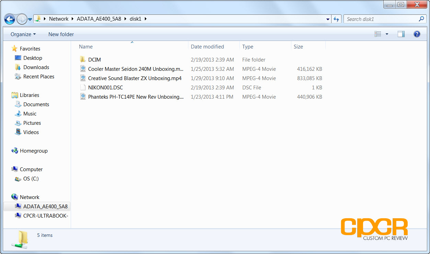Select Cooler Master Seidon 240M Unboxing file icon
Image resolution: width=430 pixels, height=254 pixels.
[83, 69]
